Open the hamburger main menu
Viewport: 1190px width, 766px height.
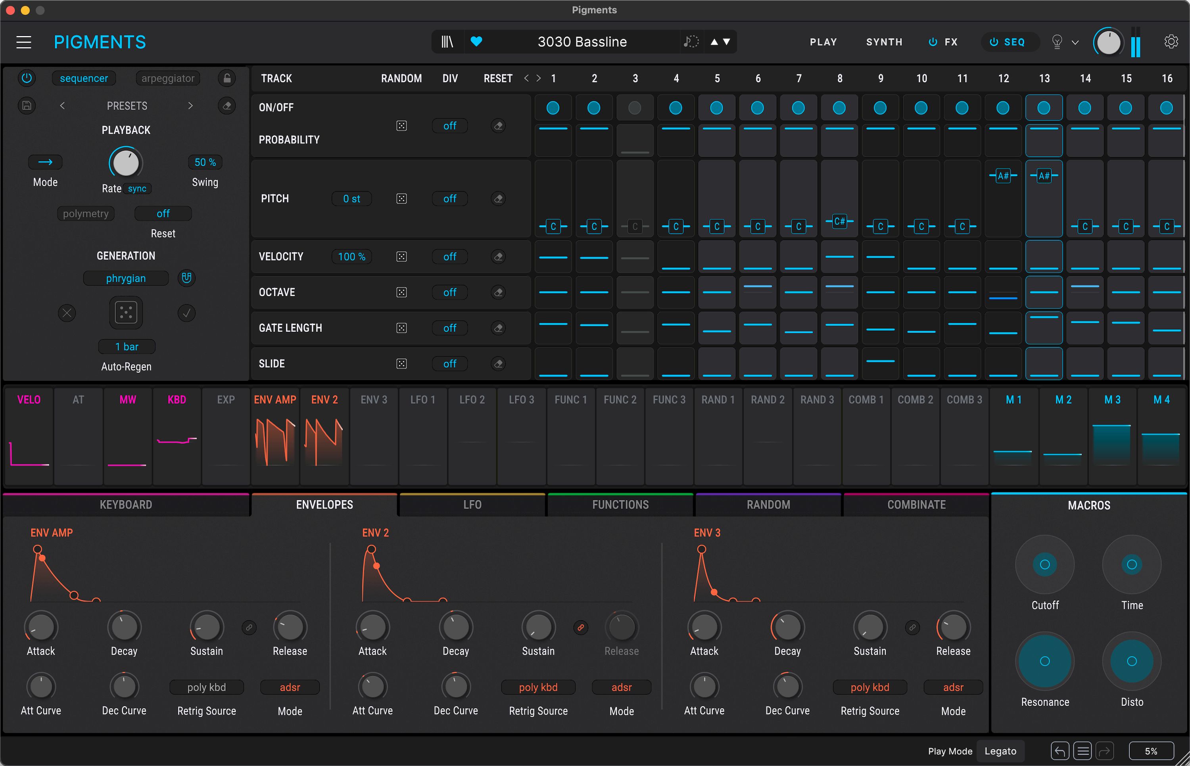[23, 42]
